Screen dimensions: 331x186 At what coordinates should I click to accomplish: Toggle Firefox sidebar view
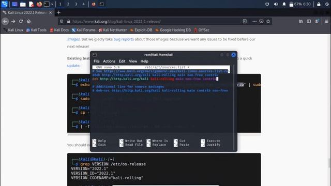click(x=309, y=21)
